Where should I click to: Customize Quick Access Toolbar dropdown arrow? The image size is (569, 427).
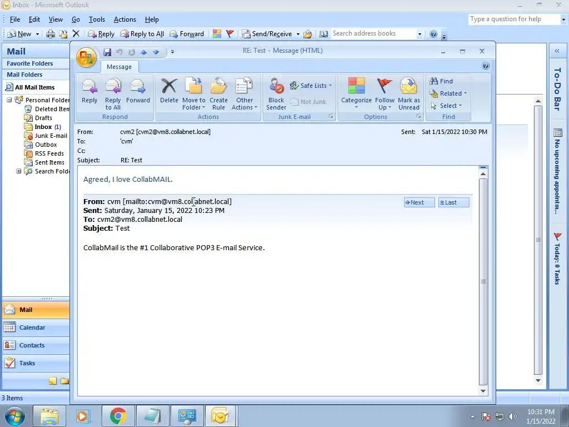172,52
